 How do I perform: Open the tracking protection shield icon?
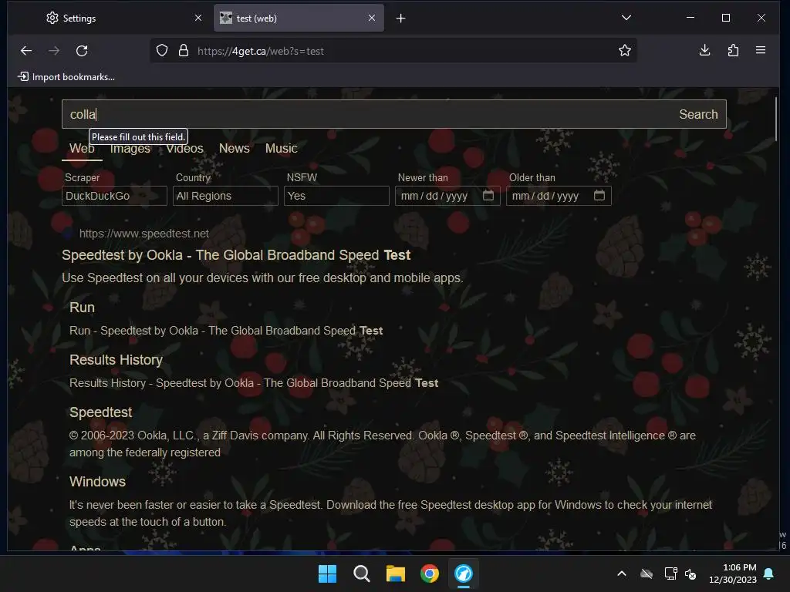tap(162, 50)
